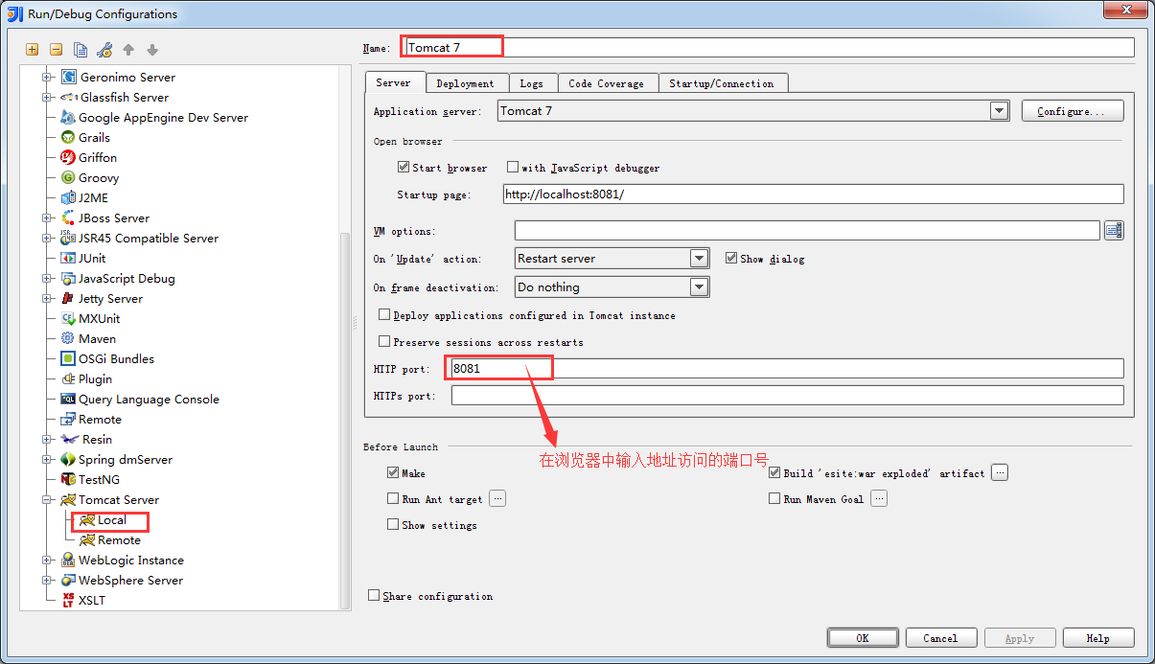Enable the Show settings checkbox

pos(393,524)
